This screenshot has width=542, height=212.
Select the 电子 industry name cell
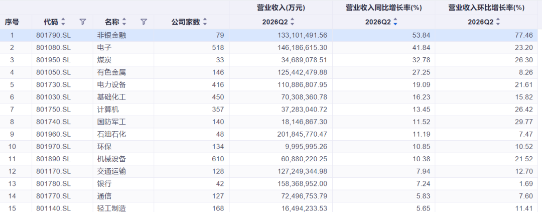[104, 47]
